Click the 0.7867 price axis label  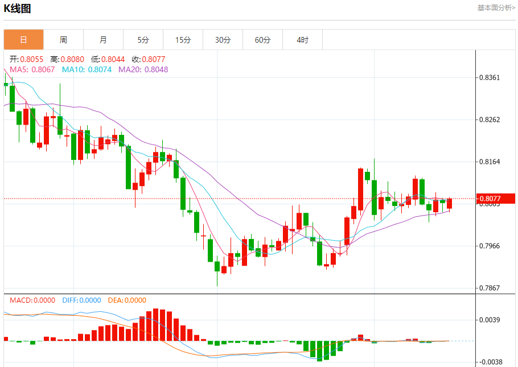[x=490, y=288]
